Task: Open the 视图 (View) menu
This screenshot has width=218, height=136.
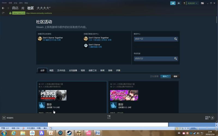Action: tap(10, 3)
